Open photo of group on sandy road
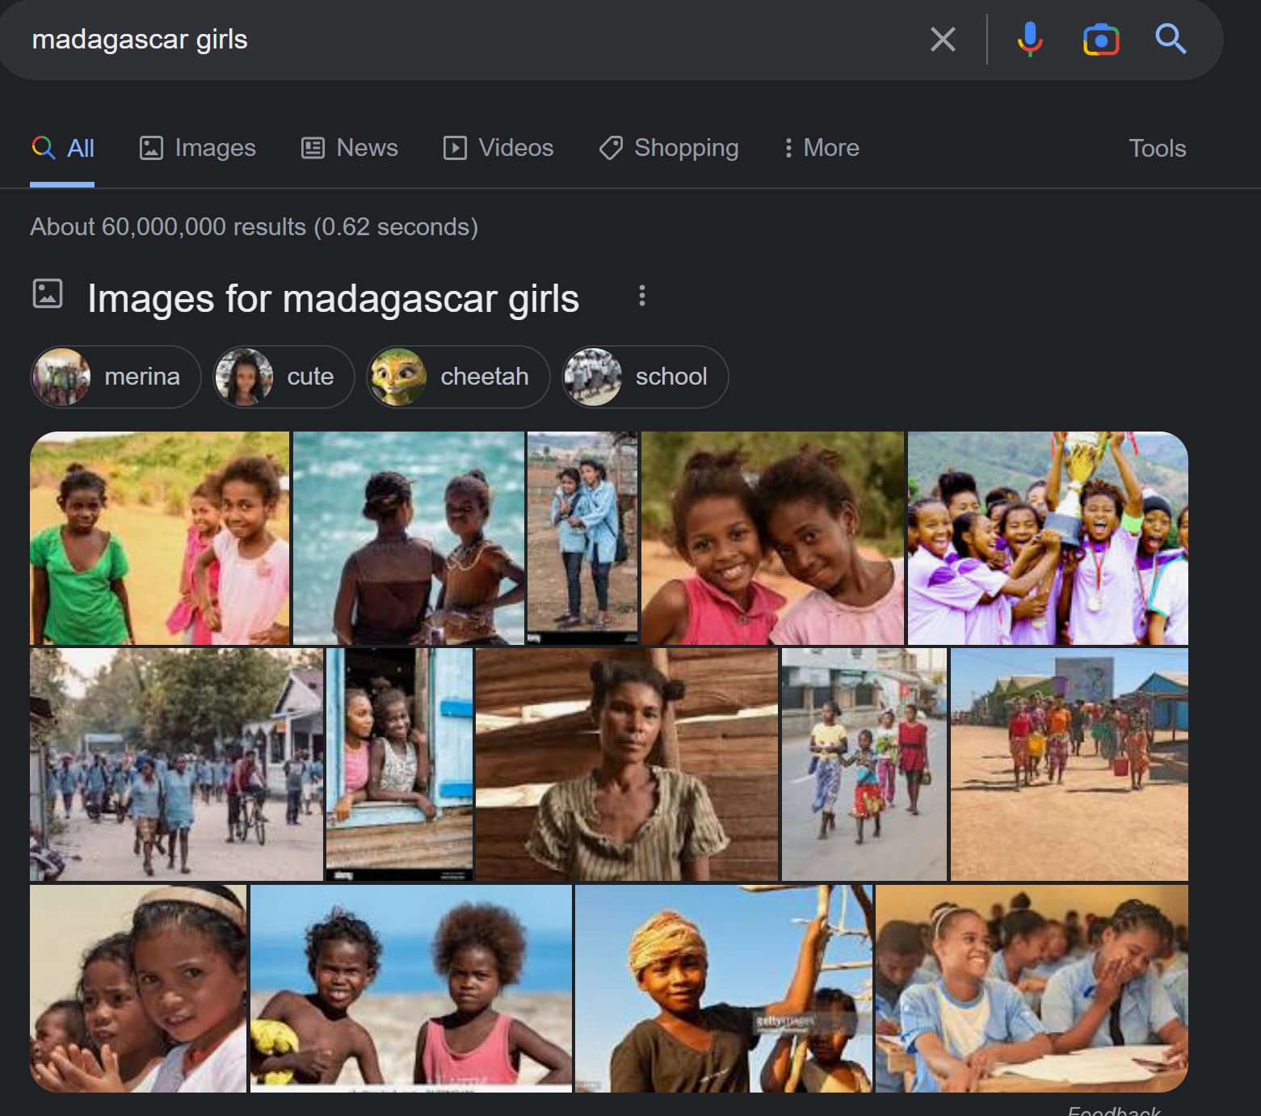The height and width of the screenshot is (1116, 1261). point(1070,764)
